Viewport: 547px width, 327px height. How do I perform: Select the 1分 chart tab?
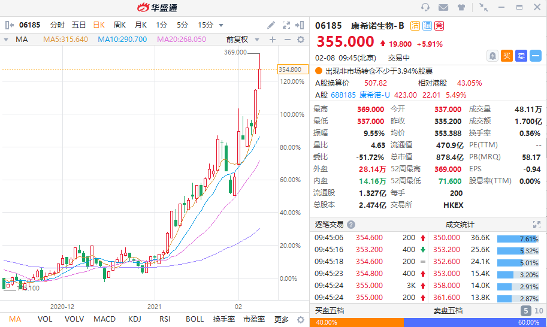161,25
